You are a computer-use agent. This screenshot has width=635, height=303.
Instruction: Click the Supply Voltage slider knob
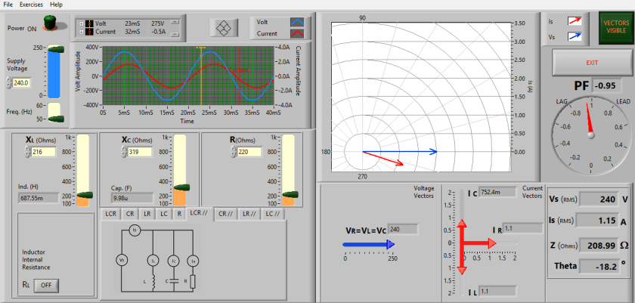[x=56, y=49]
